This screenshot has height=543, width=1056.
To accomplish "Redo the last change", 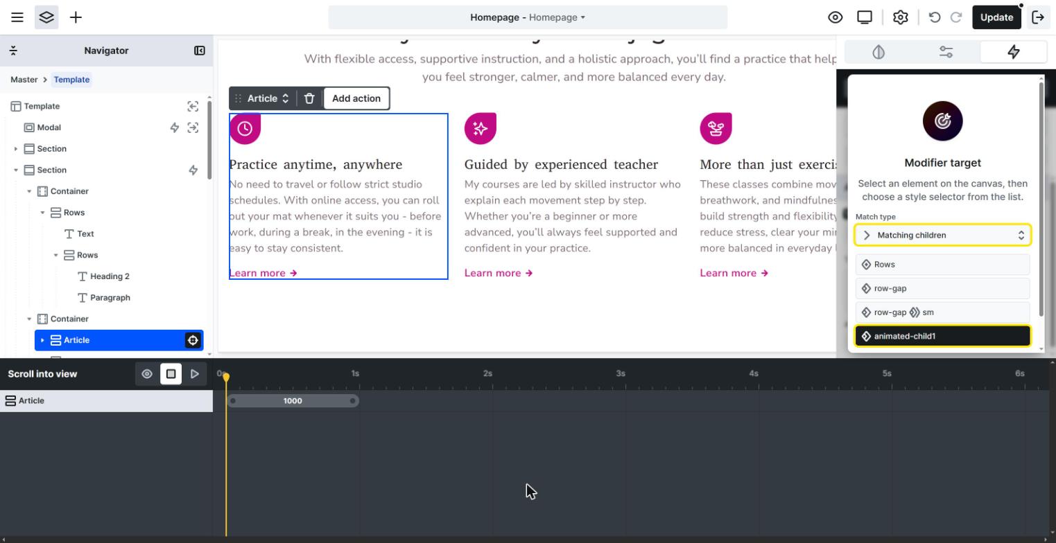I will [956, 17].
